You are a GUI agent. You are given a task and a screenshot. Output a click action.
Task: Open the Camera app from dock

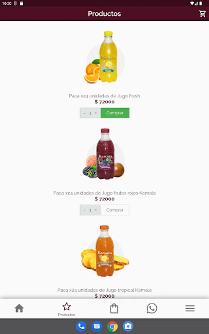(128, 326)
